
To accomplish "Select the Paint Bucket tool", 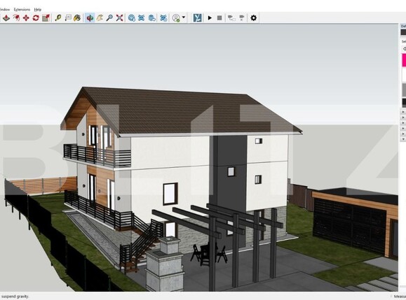I will coord(77,17).
